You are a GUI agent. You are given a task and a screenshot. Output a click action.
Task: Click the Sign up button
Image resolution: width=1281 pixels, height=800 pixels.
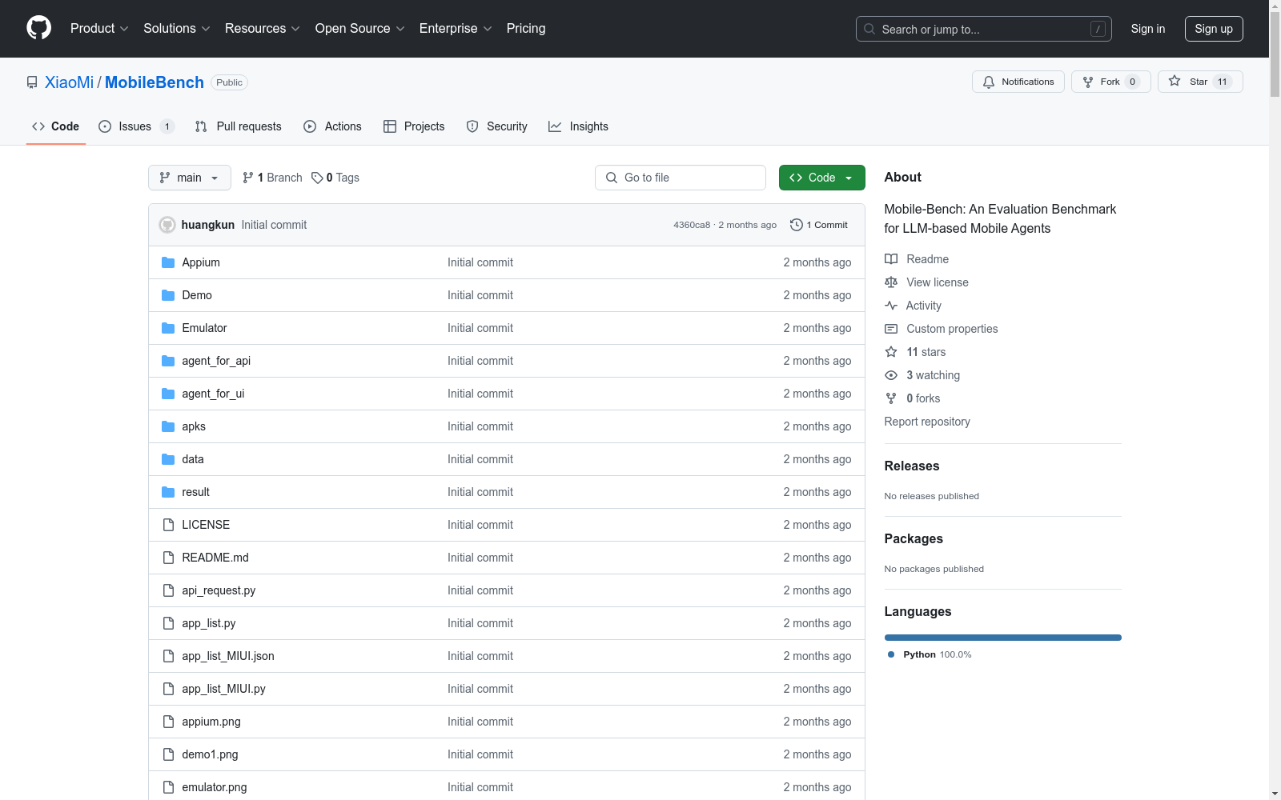(x=1214, y=29)
